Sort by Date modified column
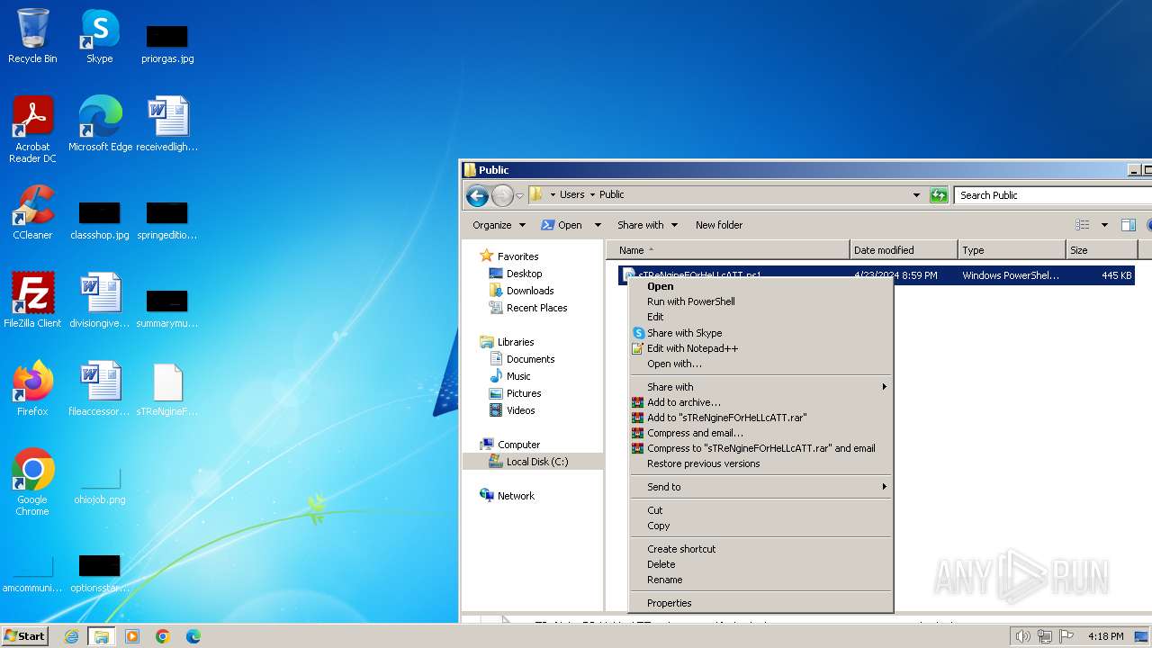Viewport: 1152px width, 648px height. [x=903, y=250]
